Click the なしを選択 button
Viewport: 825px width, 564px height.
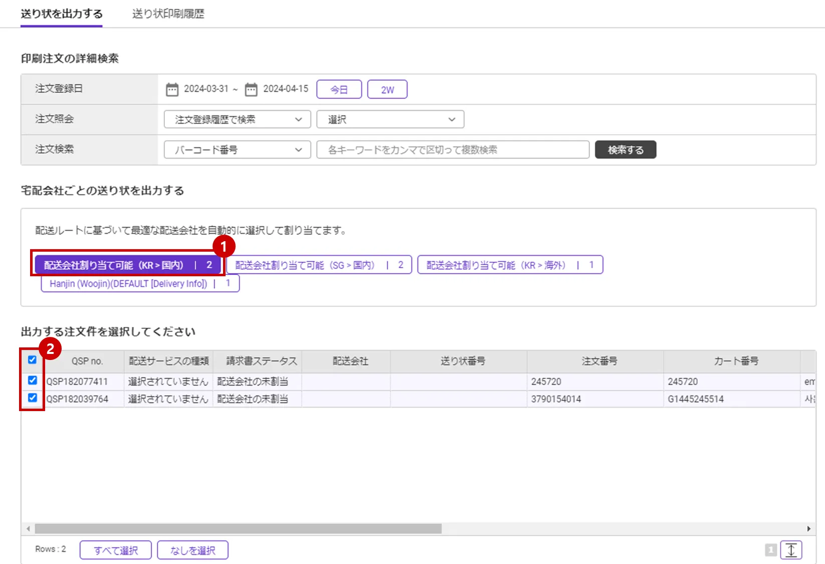click(193, 550)
